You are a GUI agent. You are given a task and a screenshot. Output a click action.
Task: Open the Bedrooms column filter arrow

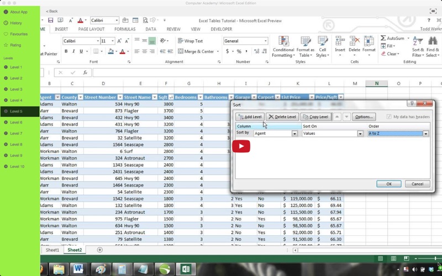[x=200, y=97]
